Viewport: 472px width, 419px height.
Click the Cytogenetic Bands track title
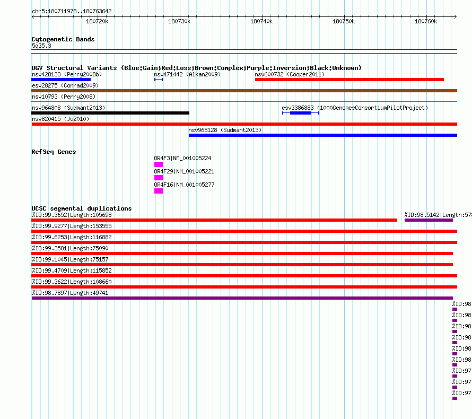pos(63,39)
